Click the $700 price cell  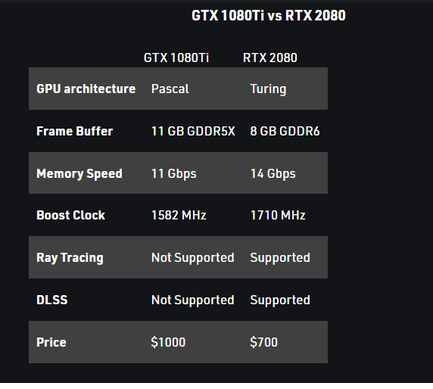tap(263, 342)
